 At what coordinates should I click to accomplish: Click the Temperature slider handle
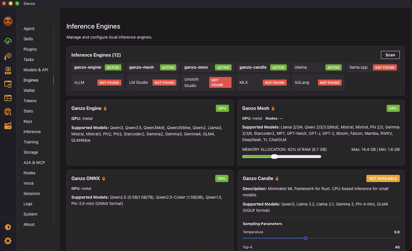point(305,238)
